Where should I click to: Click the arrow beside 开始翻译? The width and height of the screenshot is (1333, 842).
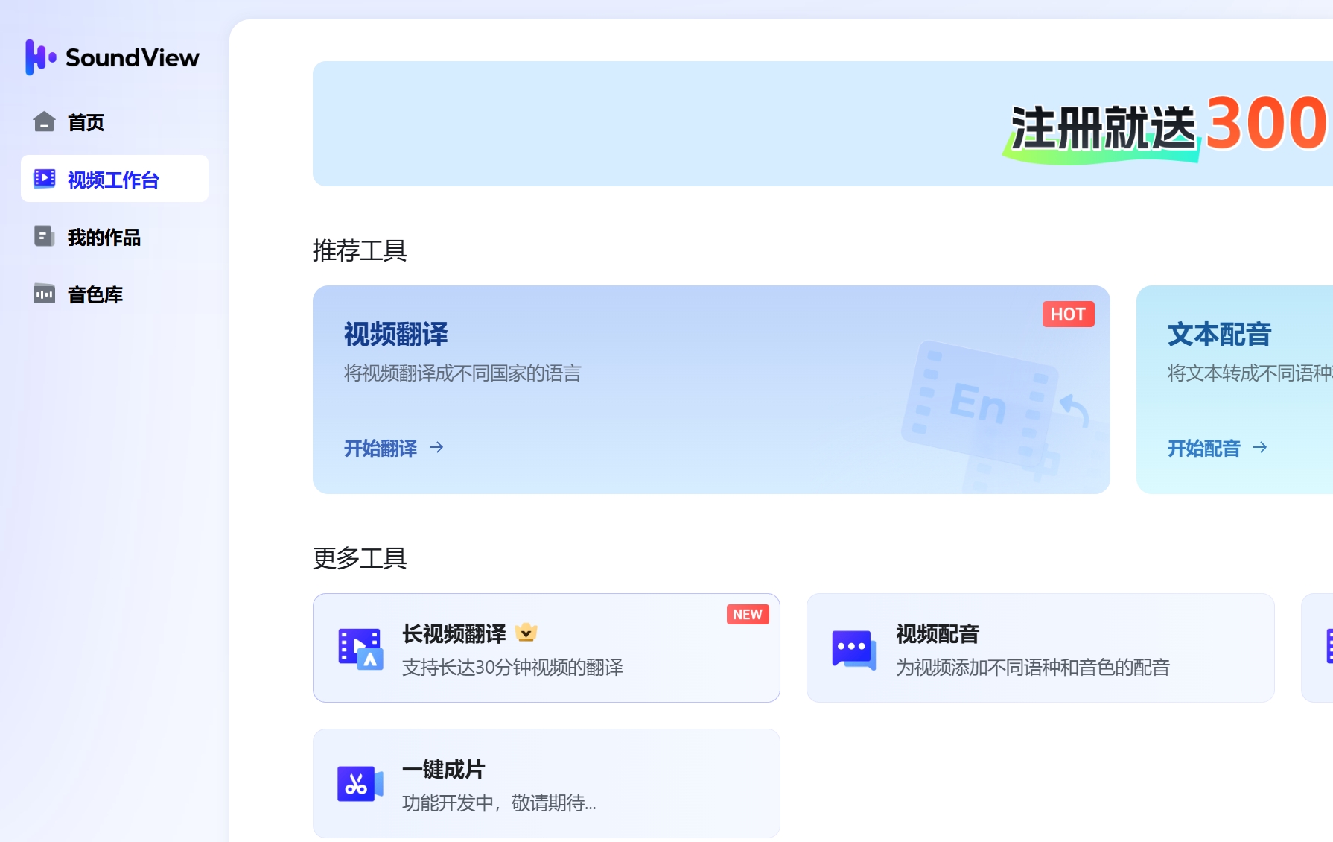click(436, 447)
